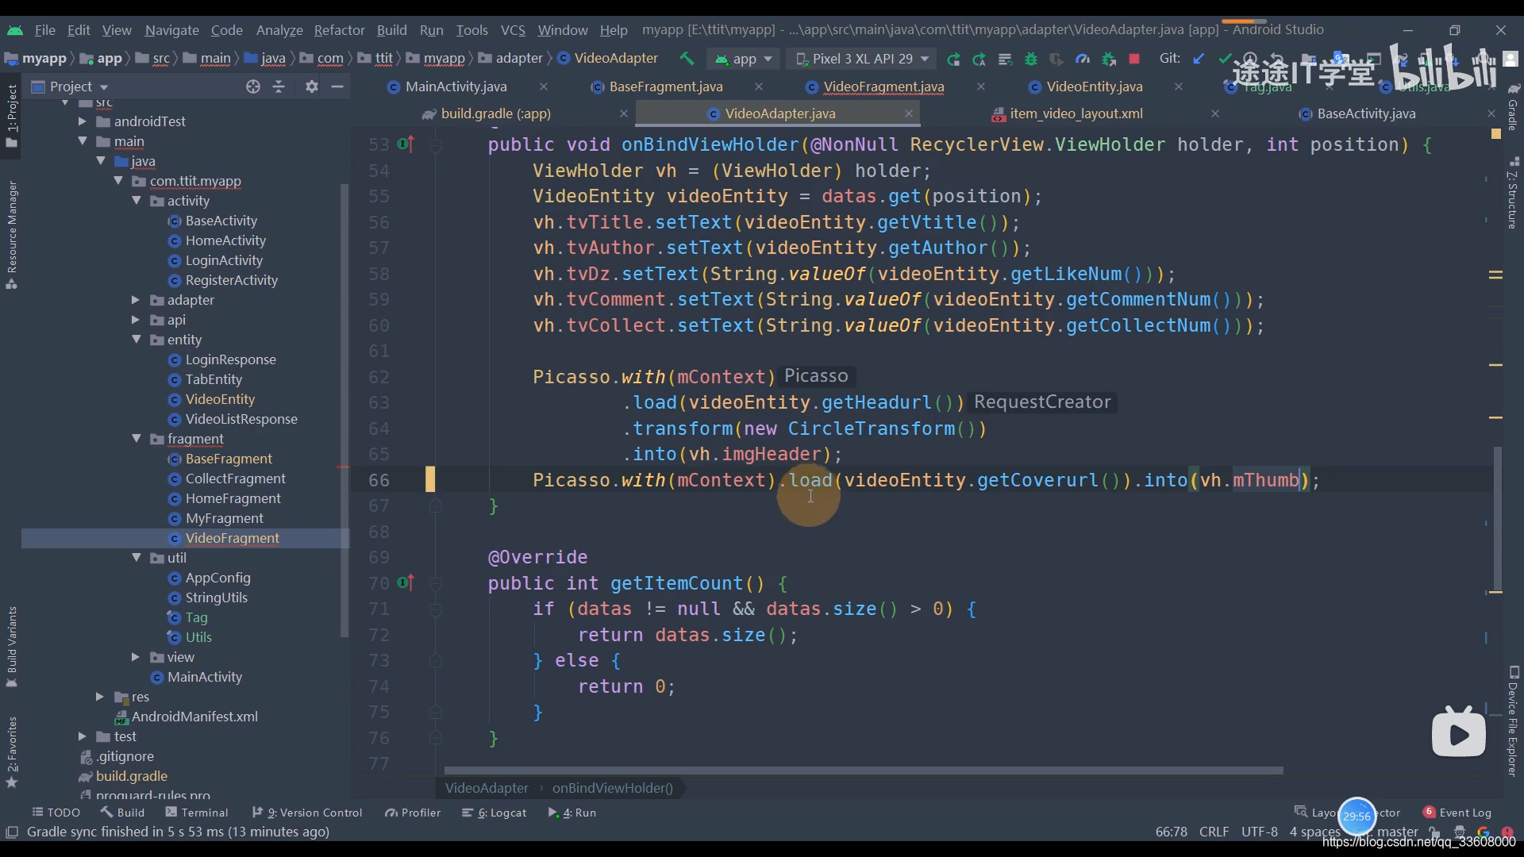The image size is (1524, 857).
Task: Open the Terminal tool window
Action: point(197,813)
